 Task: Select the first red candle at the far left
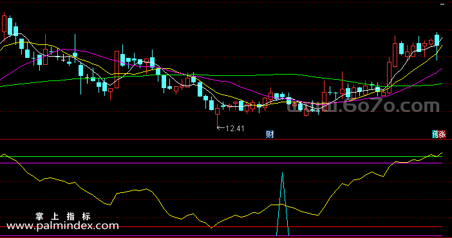point(4,24)
